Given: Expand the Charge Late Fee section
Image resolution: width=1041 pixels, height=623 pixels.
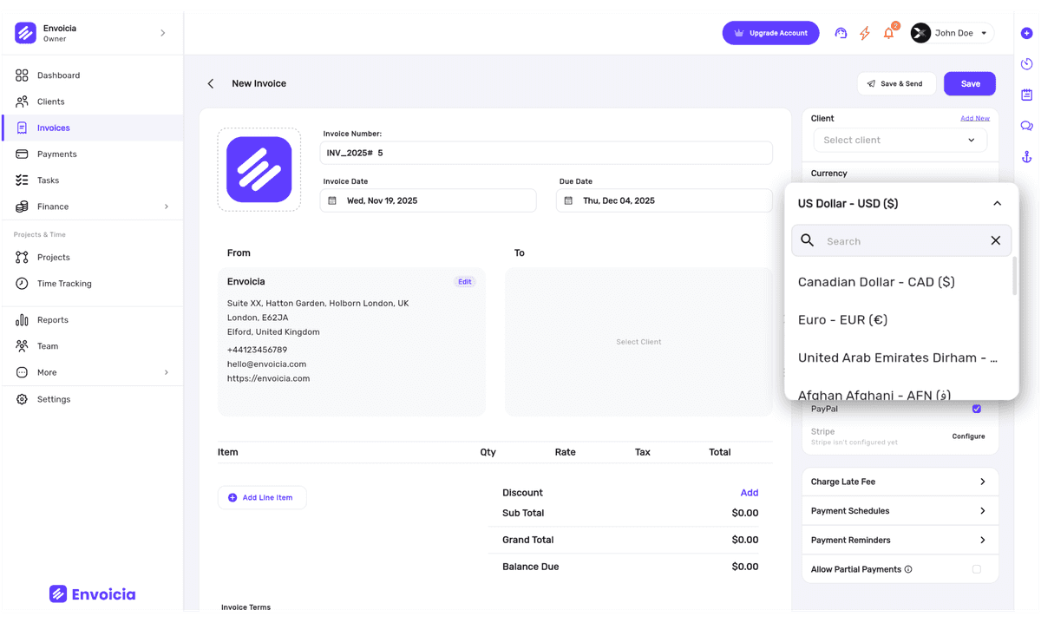Looking at the screenshot, I should [900, 481].
